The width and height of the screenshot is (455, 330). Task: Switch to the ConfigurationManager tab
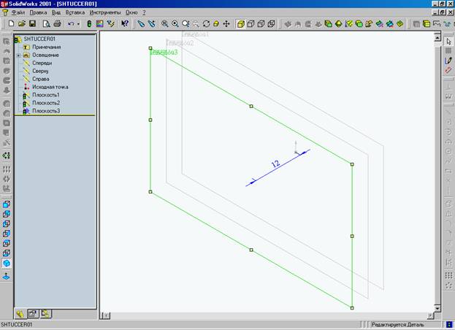point(45,313)
